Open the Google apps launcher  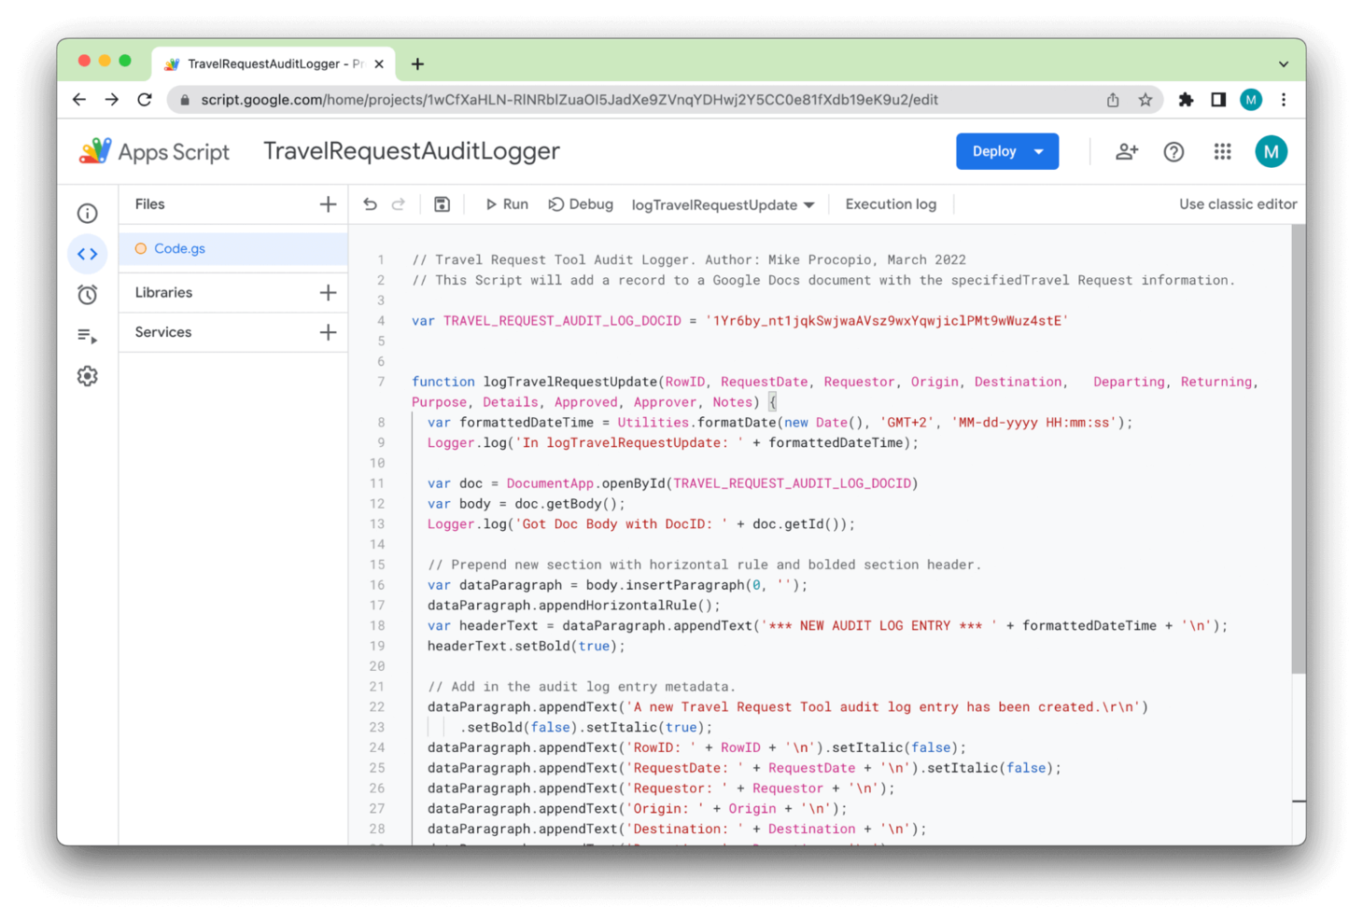(1223, 151)
